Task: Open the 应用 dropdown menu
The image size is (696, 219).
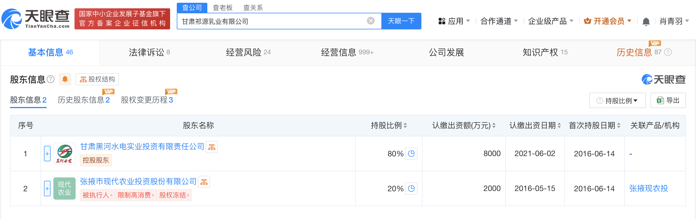Action: pyautogui.click(x=454, y=21)
